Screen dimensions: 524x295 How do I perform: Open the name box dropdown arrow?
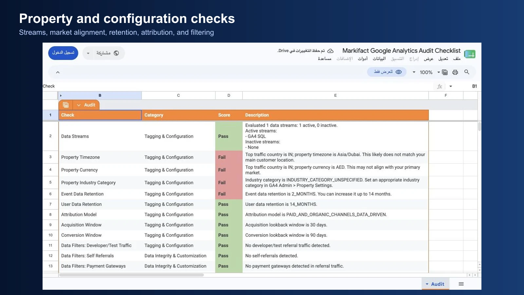[x=451, y=86]
